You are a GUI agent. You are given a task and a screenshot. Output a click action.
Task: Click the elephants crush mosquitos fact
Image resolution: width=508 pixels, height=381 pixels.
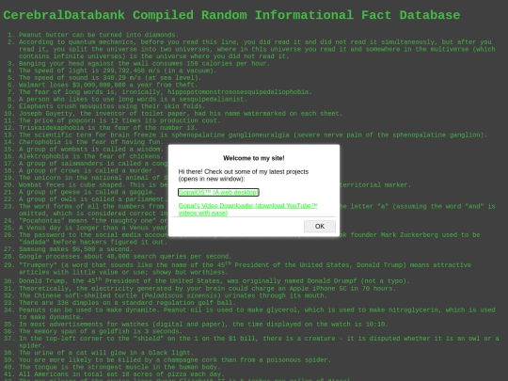click(x=112, y=106)
